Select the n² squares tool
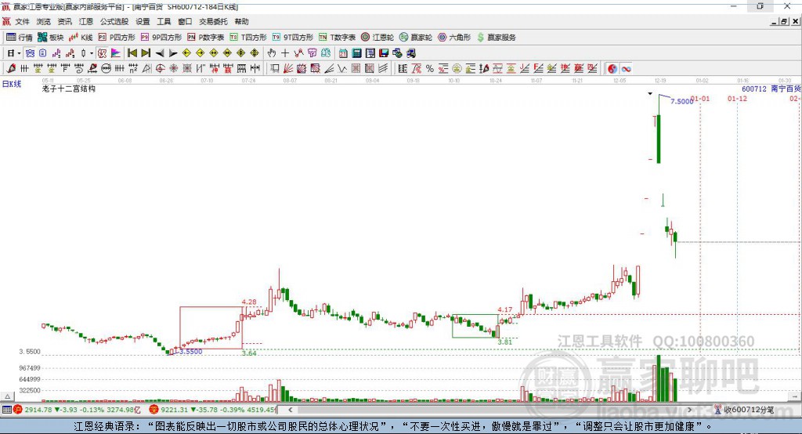 [x=133, y=69]
